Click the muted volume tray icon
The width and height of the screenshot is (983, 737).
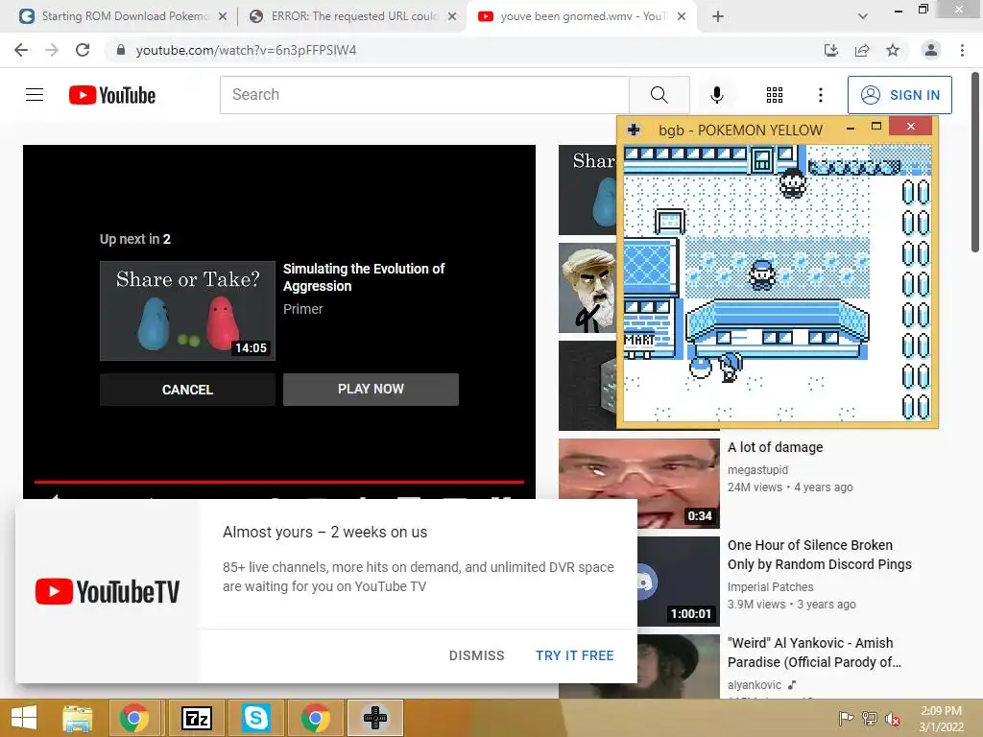pos(892,719)
